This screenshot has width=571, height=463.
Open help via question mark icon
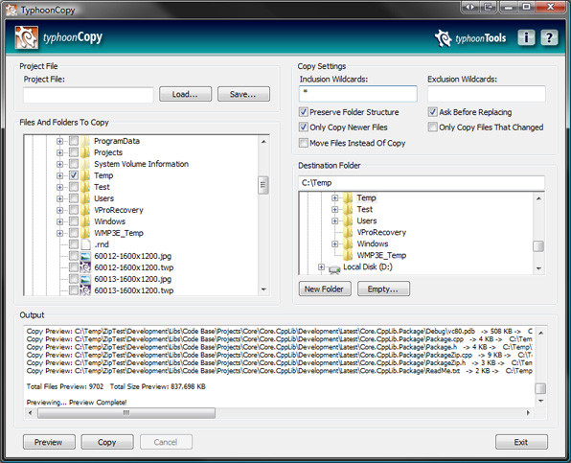(x=549, y=37)
